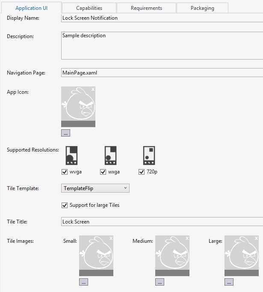Go to the Packaging tab
This screenshot has width=263, height=292.
[x=202, y=8]
